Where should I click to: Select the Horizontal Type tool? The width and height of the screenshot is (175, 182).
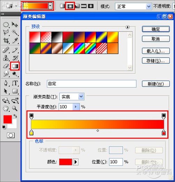[x=15, y=83]
